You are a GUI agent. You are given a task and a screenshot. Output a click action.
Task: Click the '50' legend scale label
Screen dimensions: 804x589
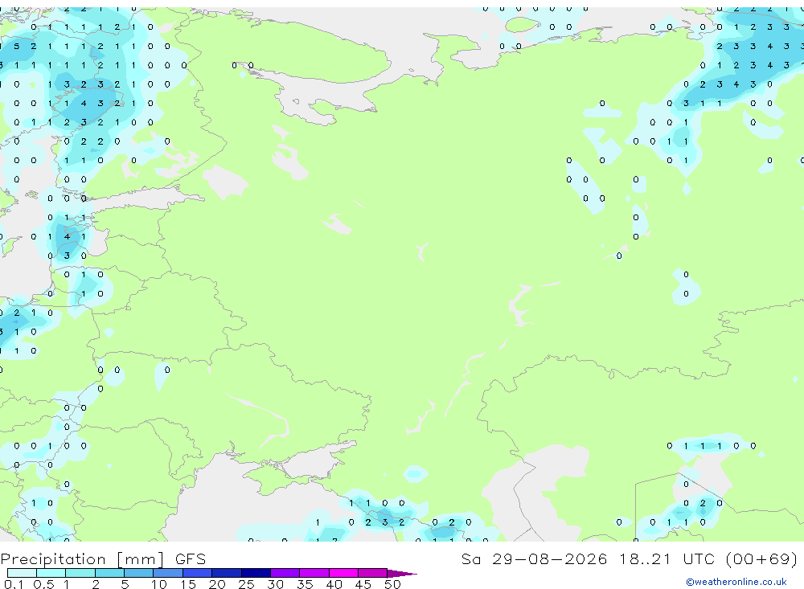coord(392,584)
